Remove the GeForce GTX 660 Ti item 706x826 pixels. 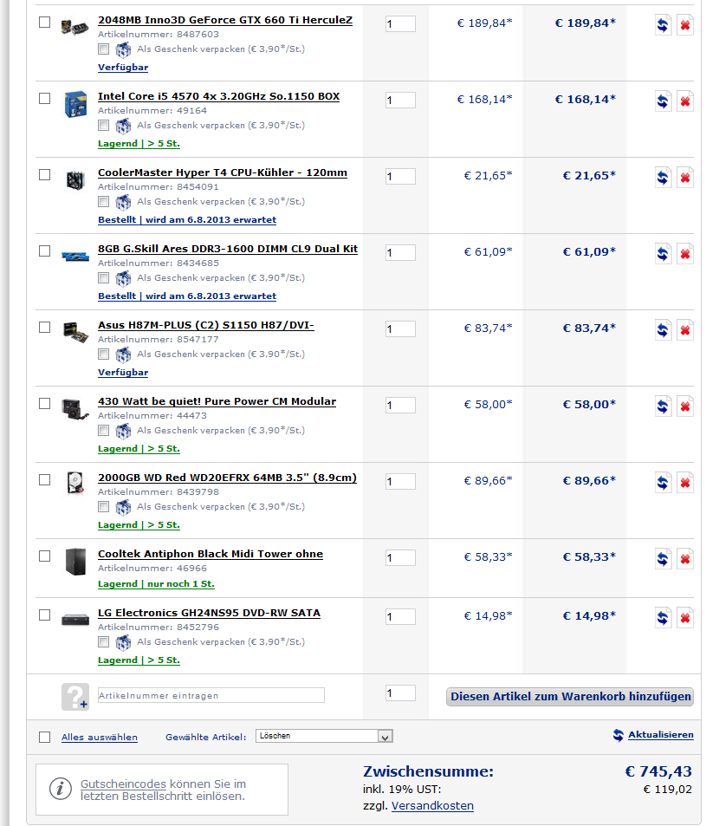coord(685,24)
